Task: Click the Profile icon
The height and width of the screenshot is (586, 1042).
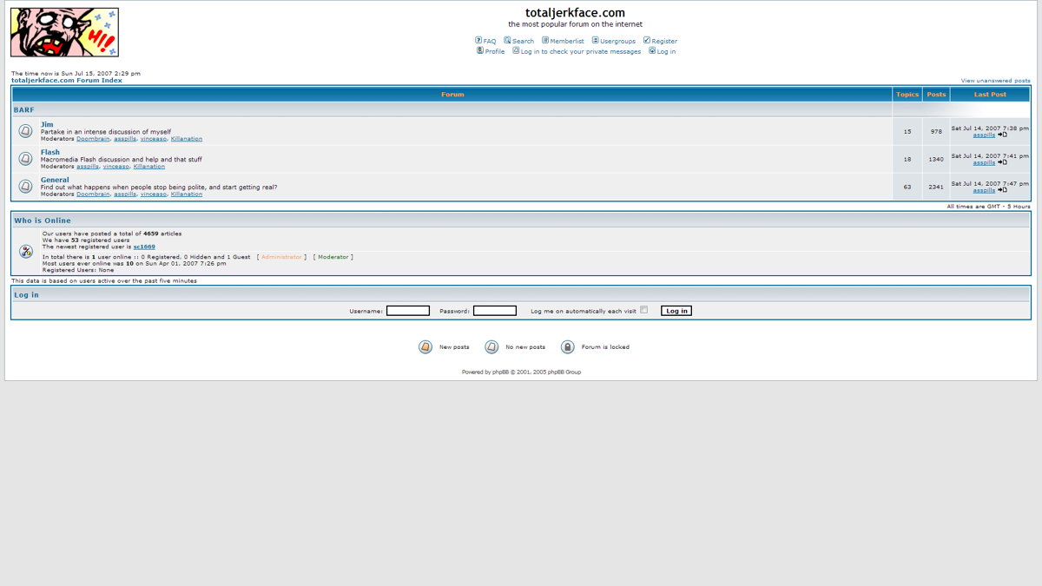Action: [x=480, y=50]
